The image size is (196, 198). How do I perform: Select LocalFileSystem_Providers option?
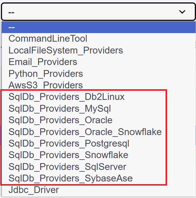(66, 50)
